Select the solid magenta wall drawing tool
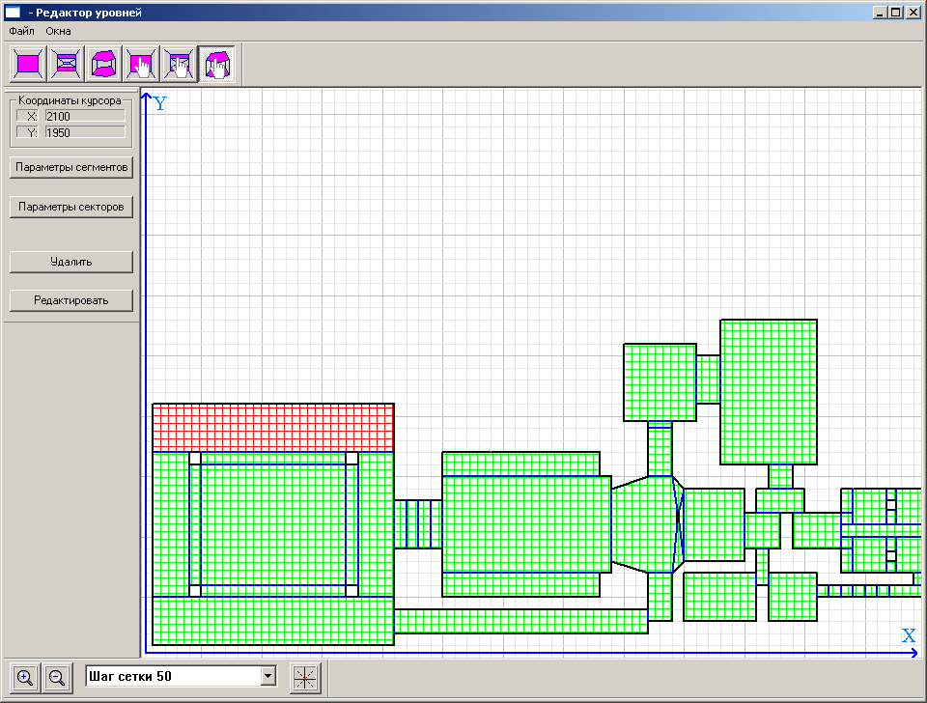Screen dimensions: 927x703 28,64
